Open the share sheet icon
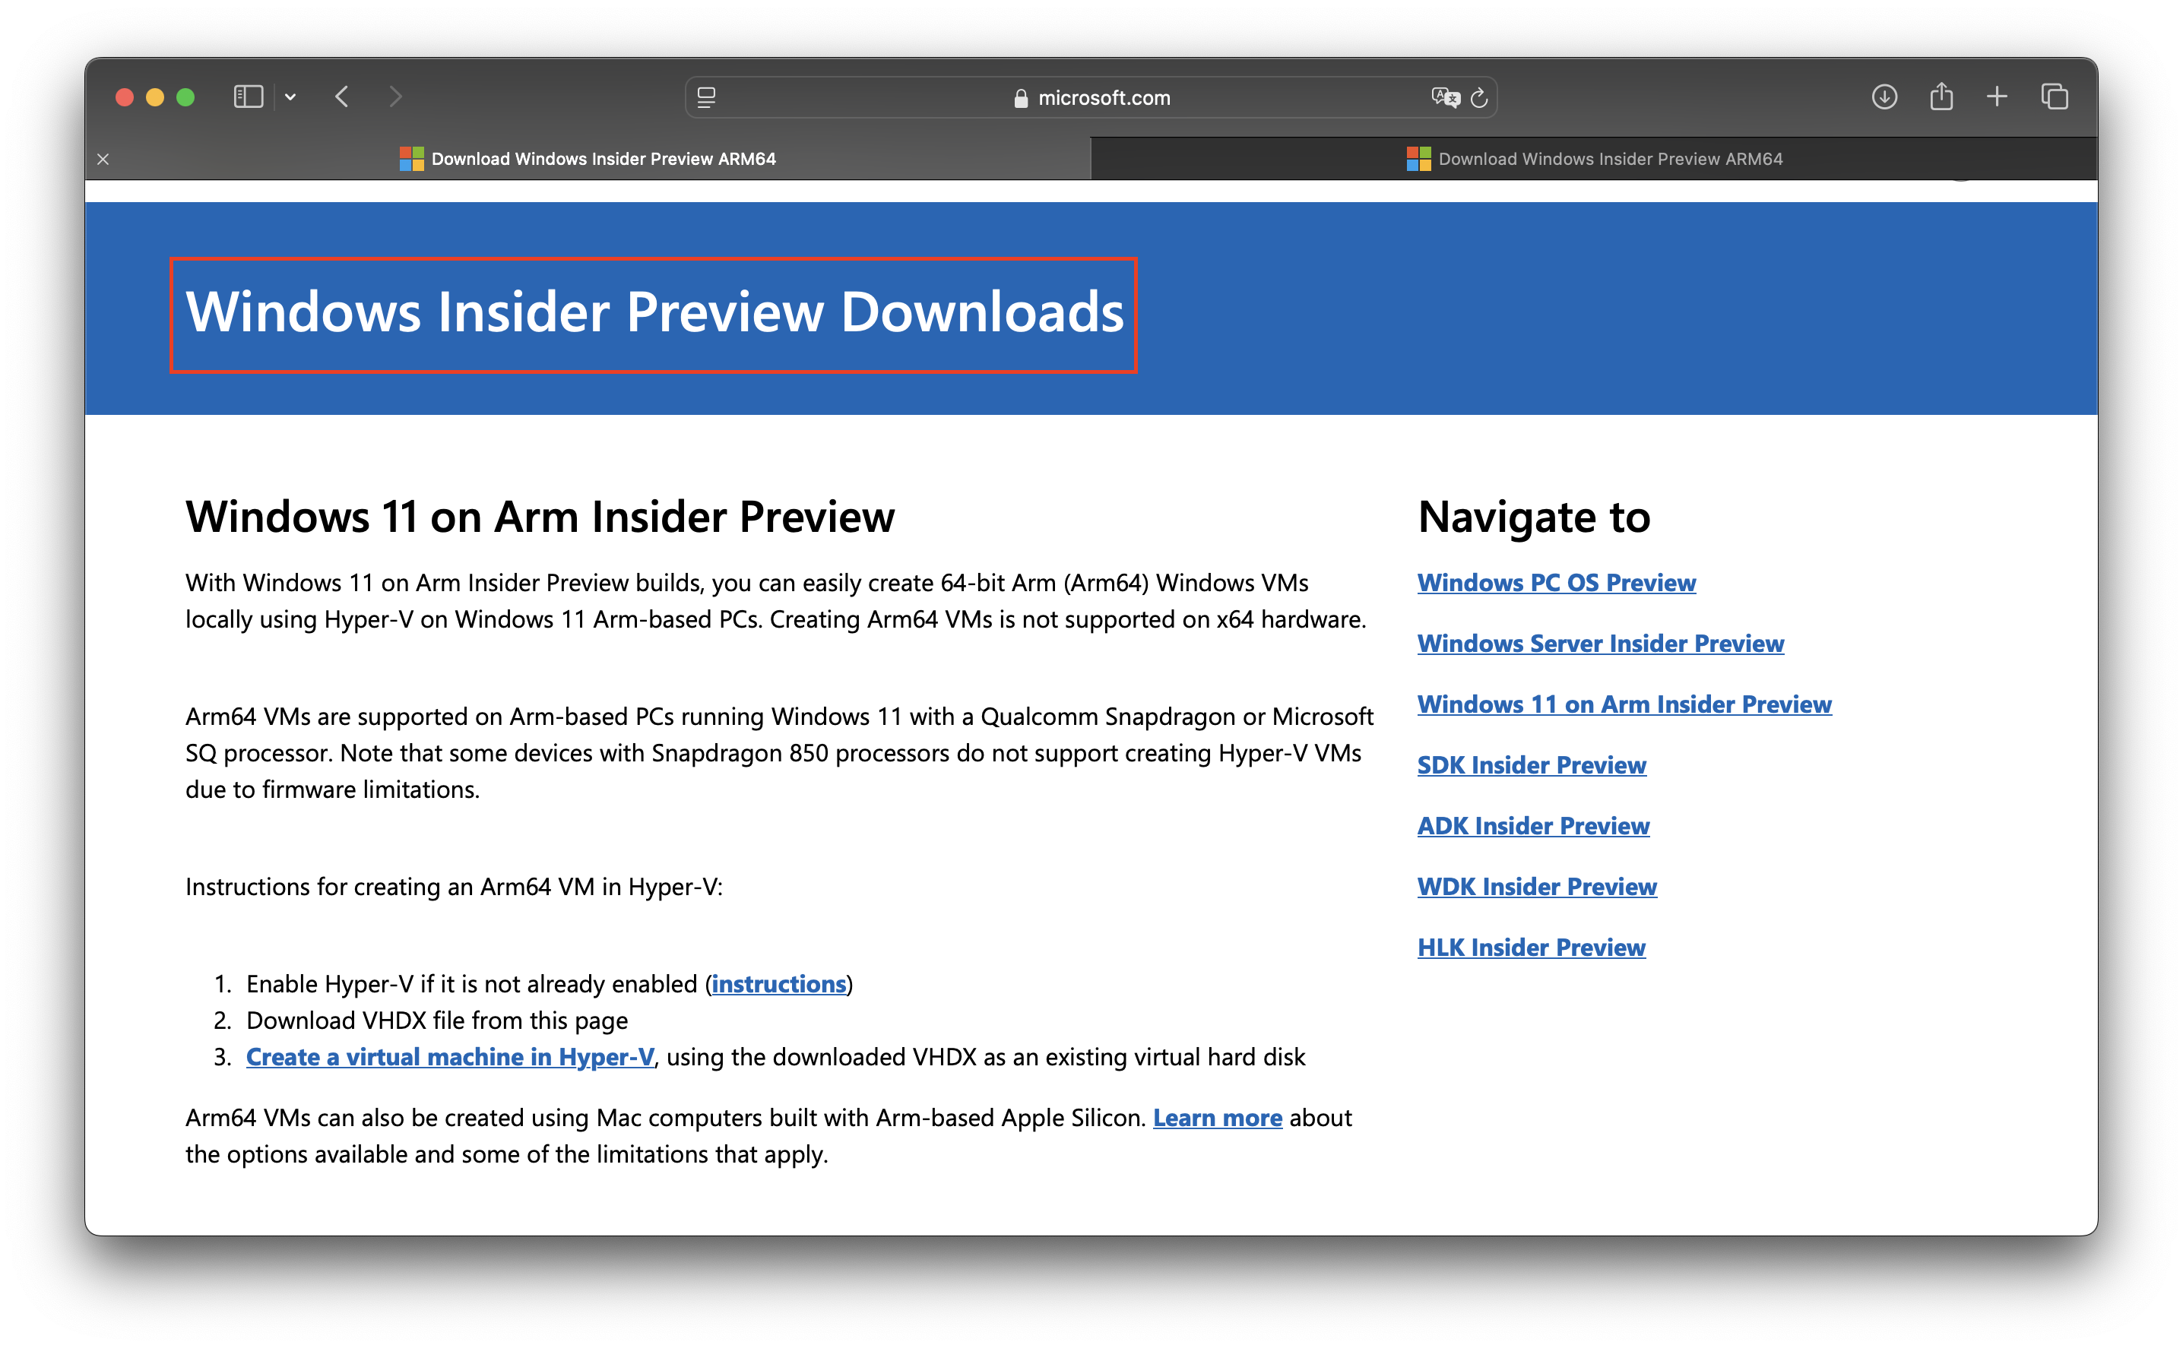 point(1941,97)
